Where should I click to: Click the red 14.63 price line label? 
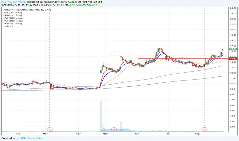233,59
